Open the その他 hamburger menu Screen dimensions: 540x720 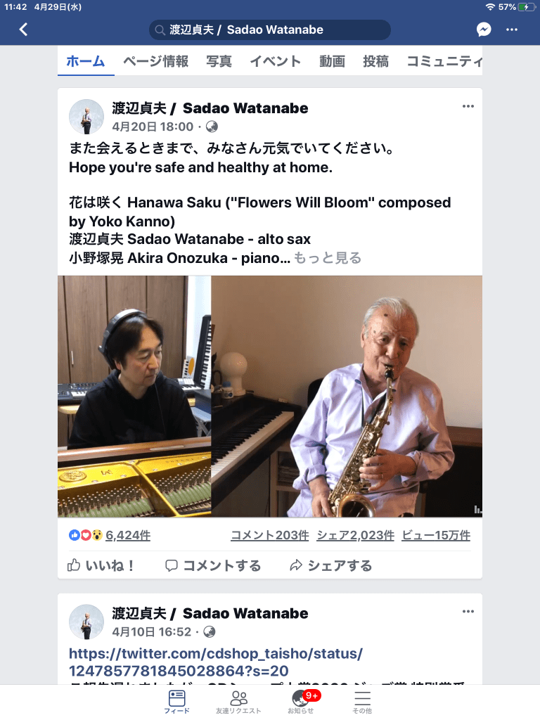(x=362, y=702)
